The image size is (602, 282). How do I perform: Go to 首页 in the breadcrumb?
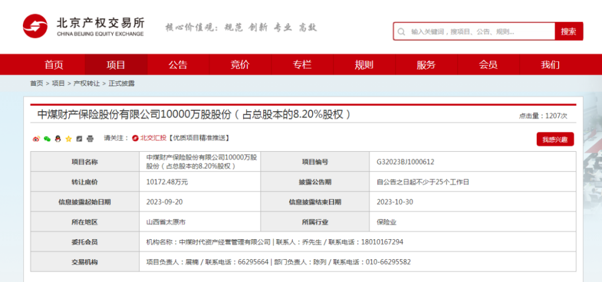click(x=36, y=83)
